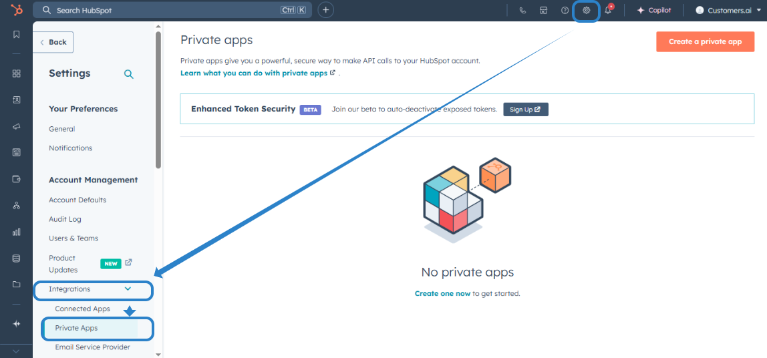Select Private Apps in sidebar
767x358 pixels.
click(76, 328)
